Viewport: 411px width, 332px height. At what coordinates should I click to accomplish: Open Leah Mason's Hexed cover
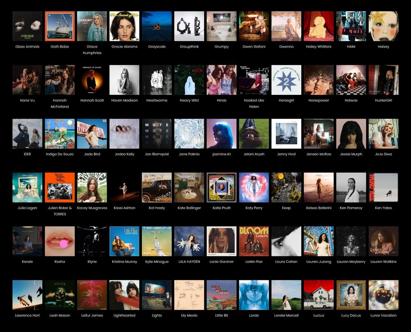pos(60,295)
